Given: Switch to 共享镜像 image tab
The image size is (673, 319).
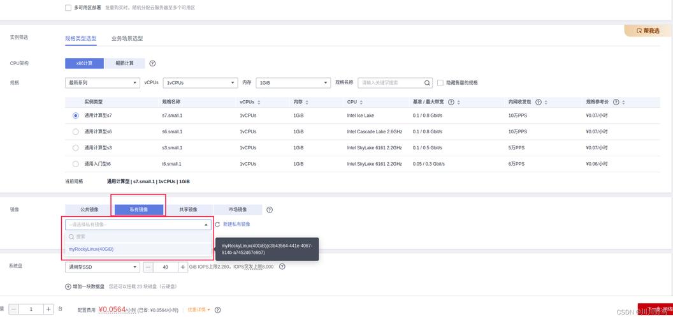Looking at the screenshot, I should point(188,210).
